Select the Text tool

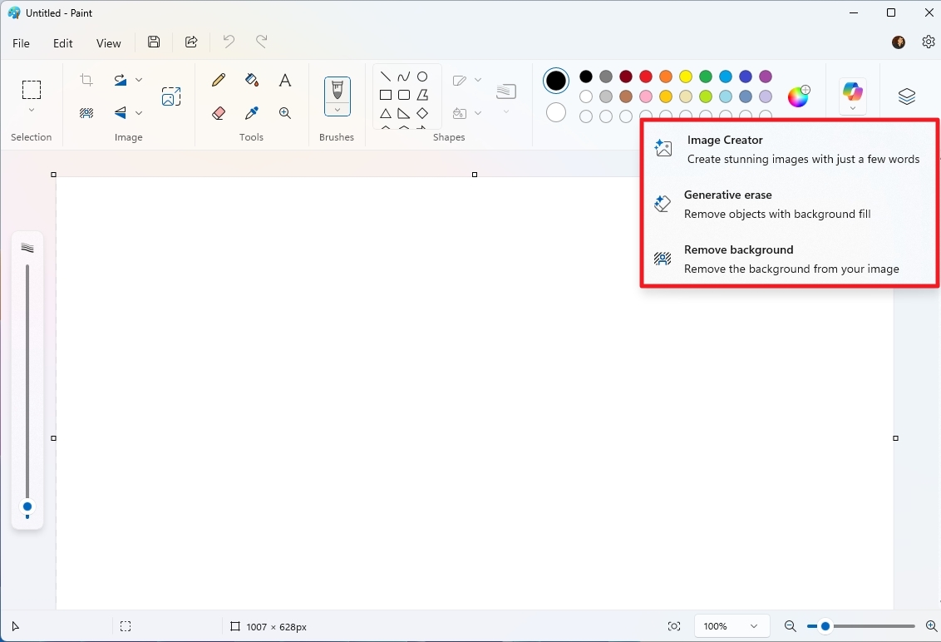click(284, 80)
